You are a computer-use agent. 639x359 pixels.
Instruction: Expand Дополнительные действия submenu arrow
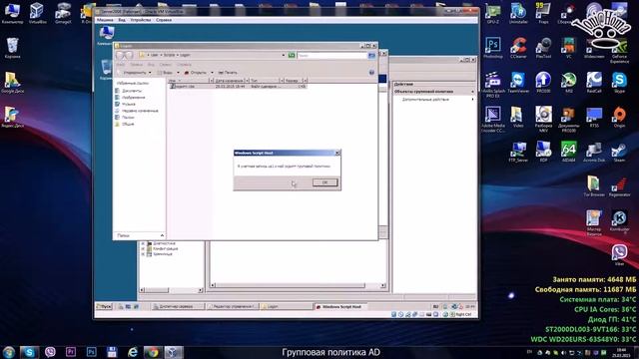click(x=472, y=100)
